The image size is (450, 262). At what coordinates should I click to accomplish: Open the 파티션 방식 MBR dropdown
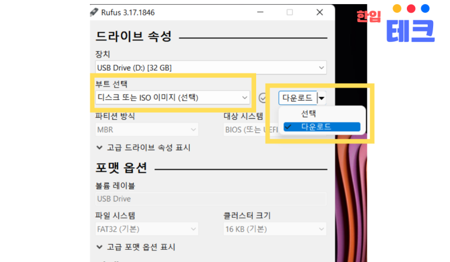click(x=146, y=130)
